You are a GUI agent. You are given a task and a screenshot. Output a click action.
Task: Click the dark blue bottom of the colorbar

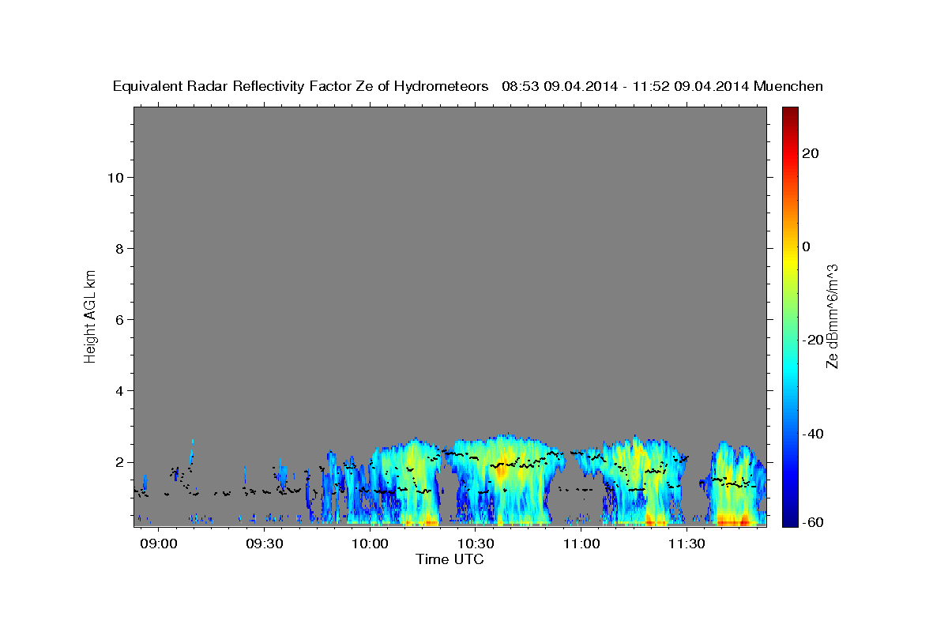pyautogui.click(x=789, y=520)
